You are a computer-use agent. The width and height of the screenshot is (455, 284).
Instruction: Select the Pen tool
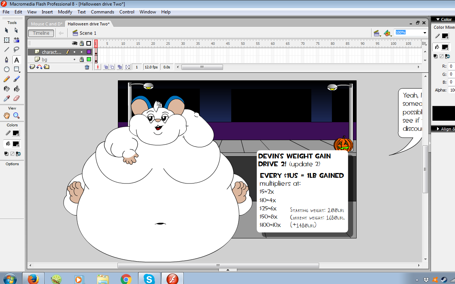(x=6, y=60)
